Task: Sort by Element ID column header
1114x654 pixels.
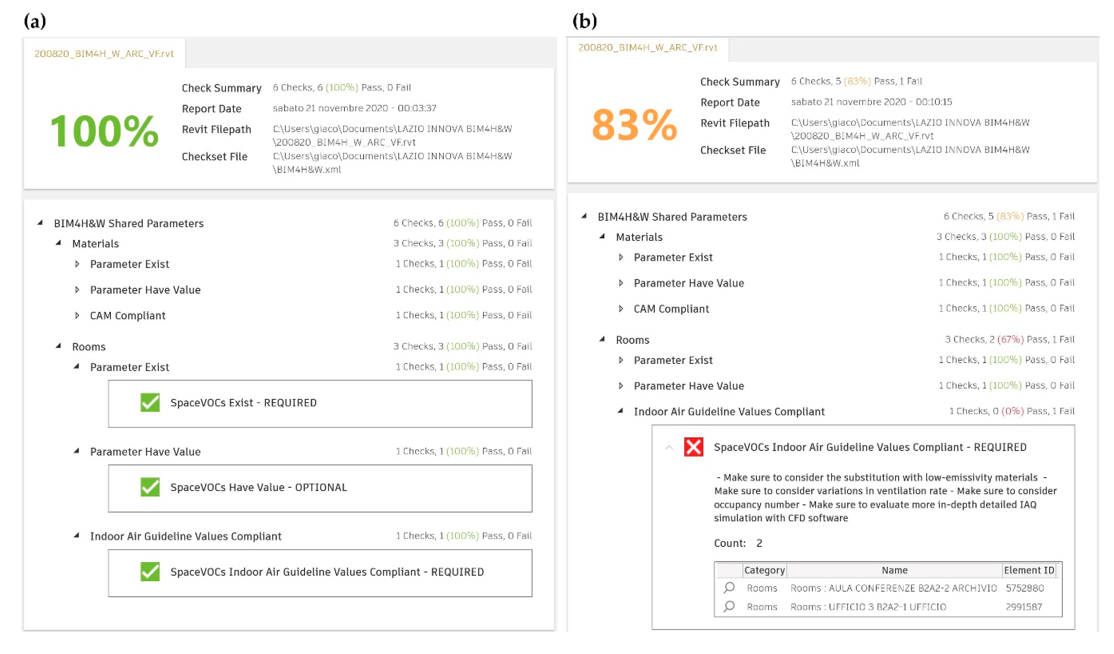Action: pyautogui.click(x=1029, y=570)
